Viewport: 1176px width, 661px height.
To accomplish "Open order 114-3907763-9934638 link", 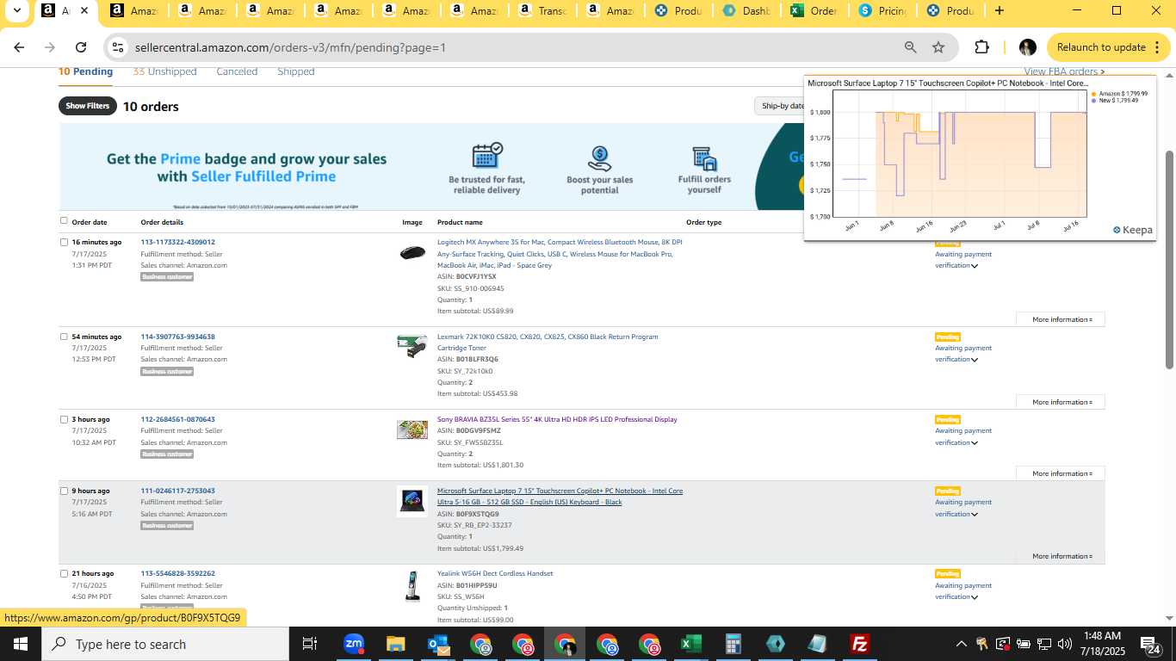I will click(x=177, y=337).
